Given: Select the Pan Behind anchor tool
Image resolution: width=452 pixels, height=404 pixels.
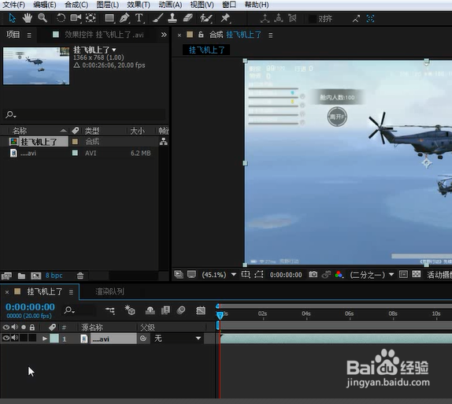Looking at the screenshot, I should [x=91, y=18].
